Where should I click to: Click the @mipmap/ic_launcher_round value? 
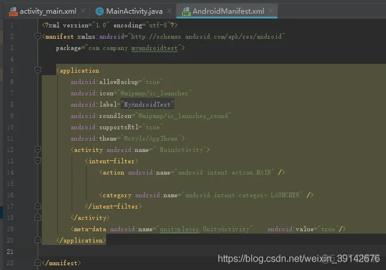click(x=183, y=116)
